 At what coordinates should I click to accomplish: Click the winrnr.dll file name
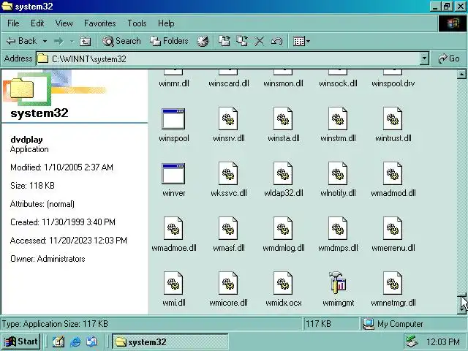click(174, 83)
